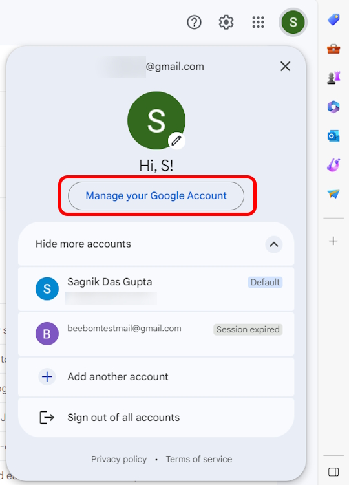349x485 pixels.
Task: Click the Hi, S! greeting text
Action: (156, 166)
